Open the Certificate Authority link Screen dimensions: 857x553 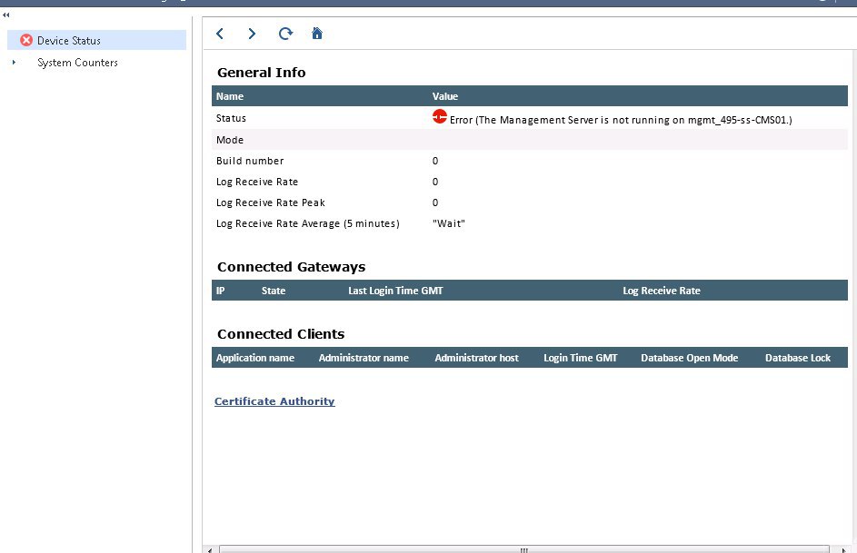click(x=274, y=401)
